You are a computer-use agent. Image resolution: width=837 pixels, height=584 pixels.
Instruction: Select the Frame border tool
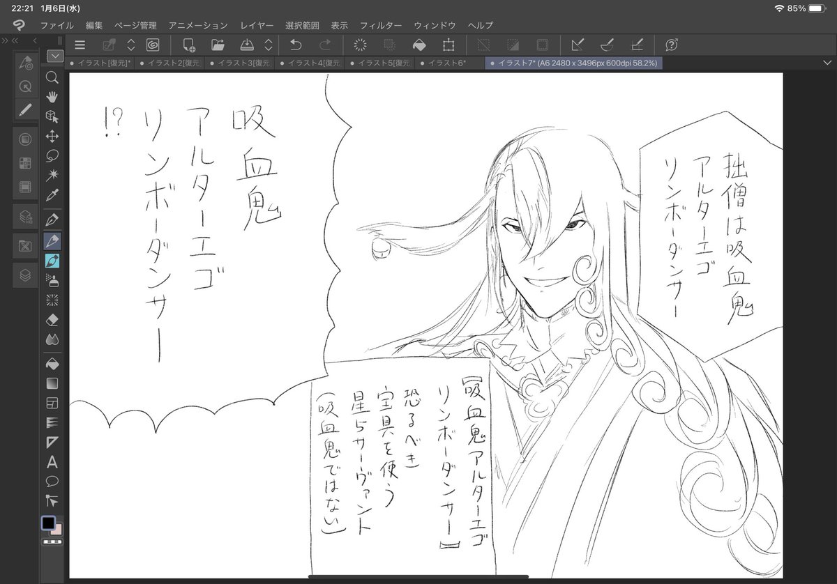click(52, 403)
